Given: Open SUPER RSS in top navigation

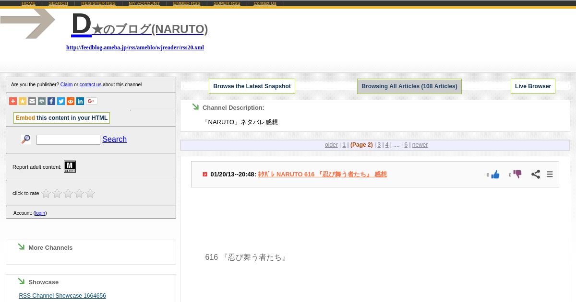Looking at the screenshot, I should click(x=227, y=3).
